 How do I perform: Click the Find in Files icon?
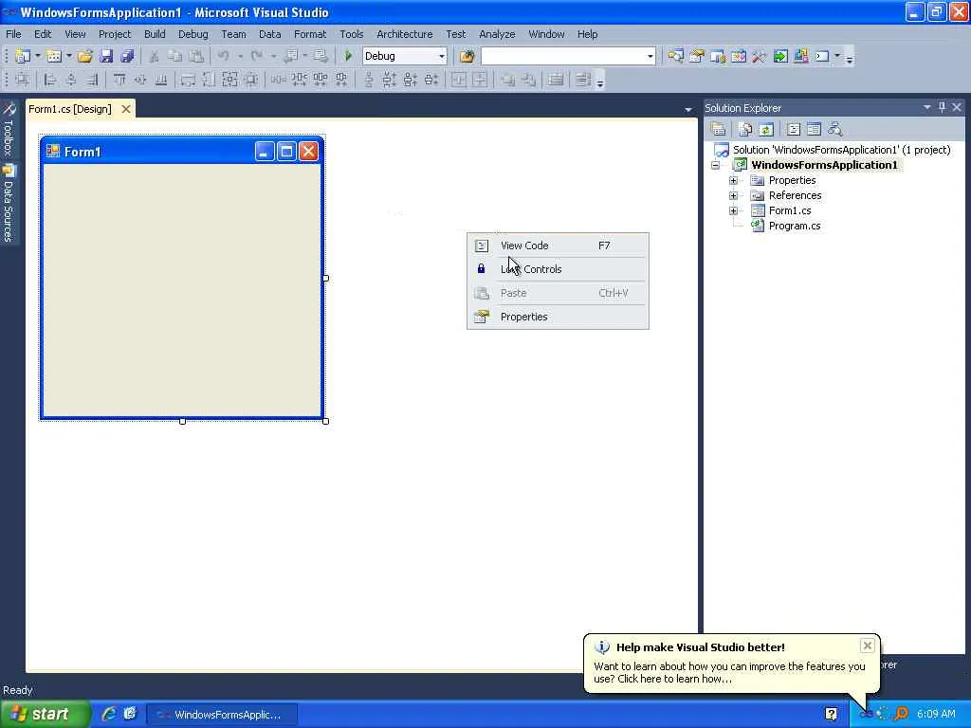point(467,56)
